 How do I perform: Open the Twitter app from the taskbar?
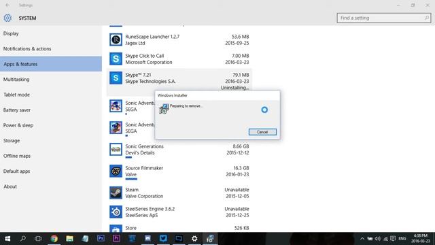(x=163, y=239)
